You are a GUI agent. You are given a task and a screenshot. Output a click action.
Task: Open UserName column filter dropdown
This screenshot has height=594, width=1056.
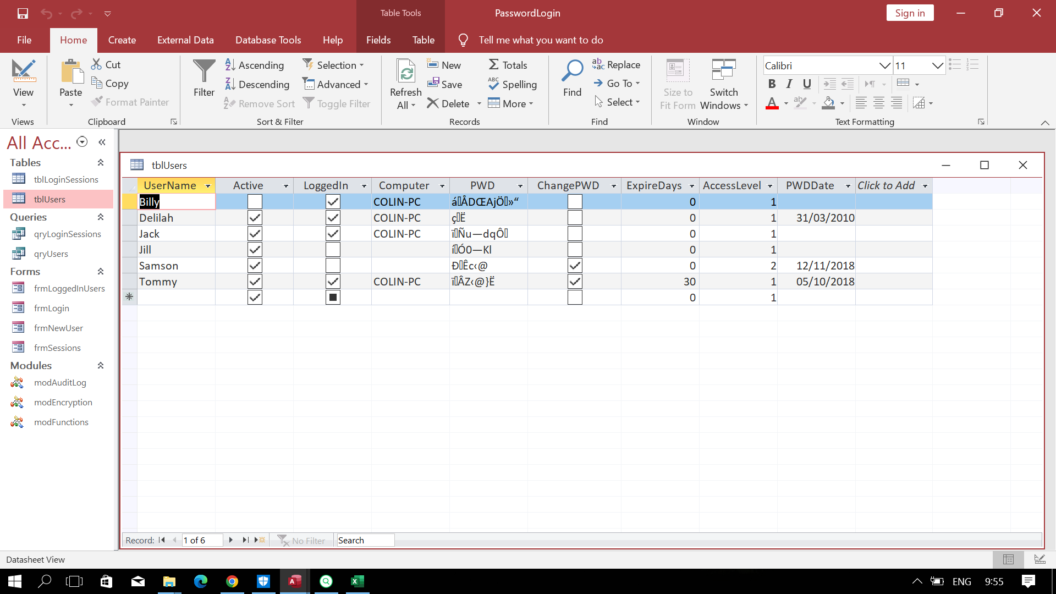(208, 186)
